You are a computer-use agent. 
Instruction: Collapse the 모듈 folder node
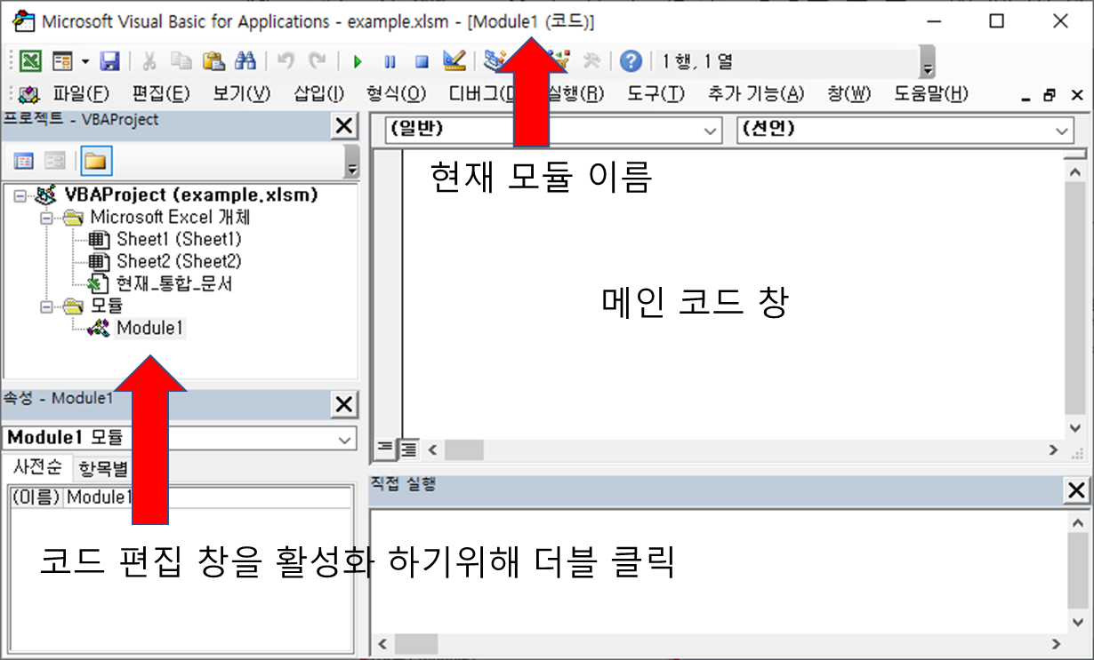45,306
